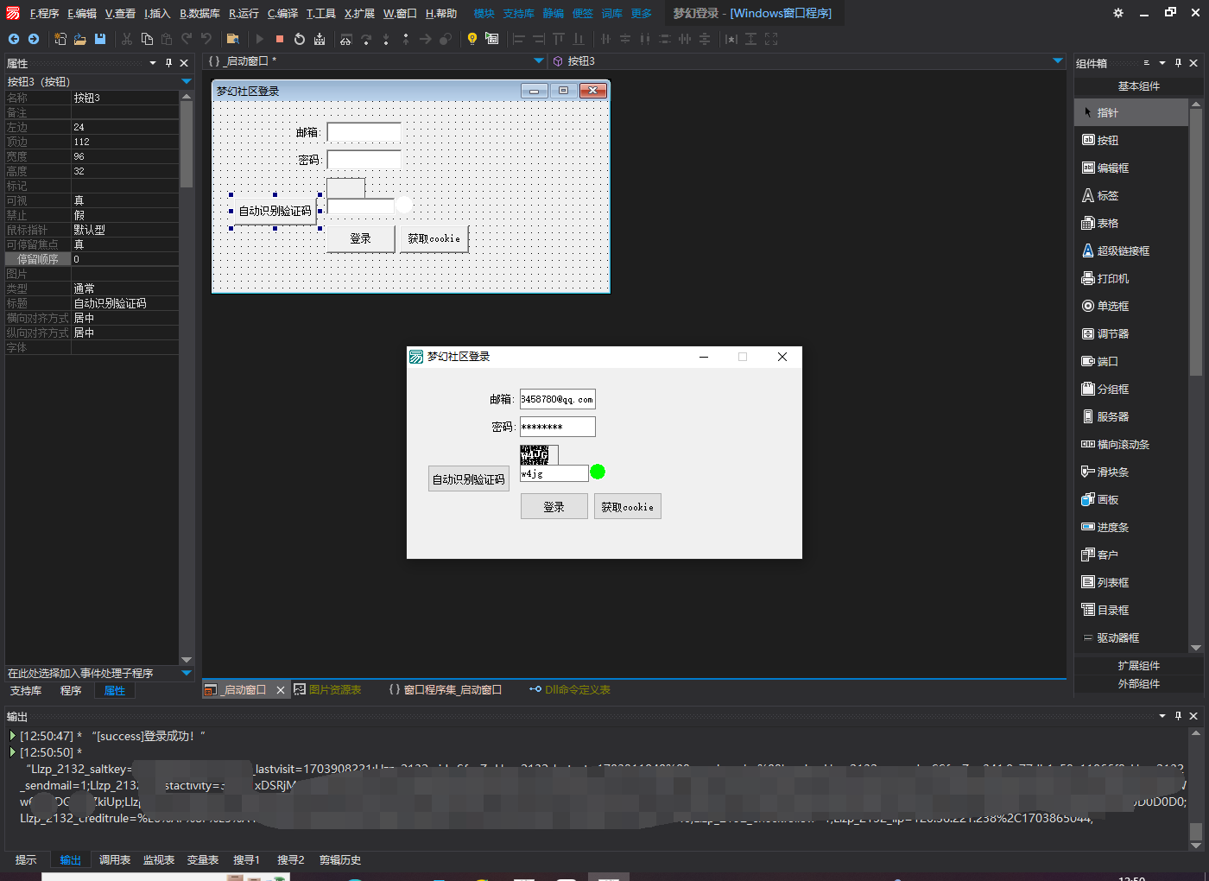Select the 编辑框 component in toolbox
The image size is (1209, 881).
[x=1112, y=168]
